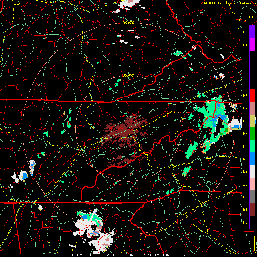Click the red HA hail legend swatch
The image size is (257, 257).
pyautogui.click(x=252, y=95)
